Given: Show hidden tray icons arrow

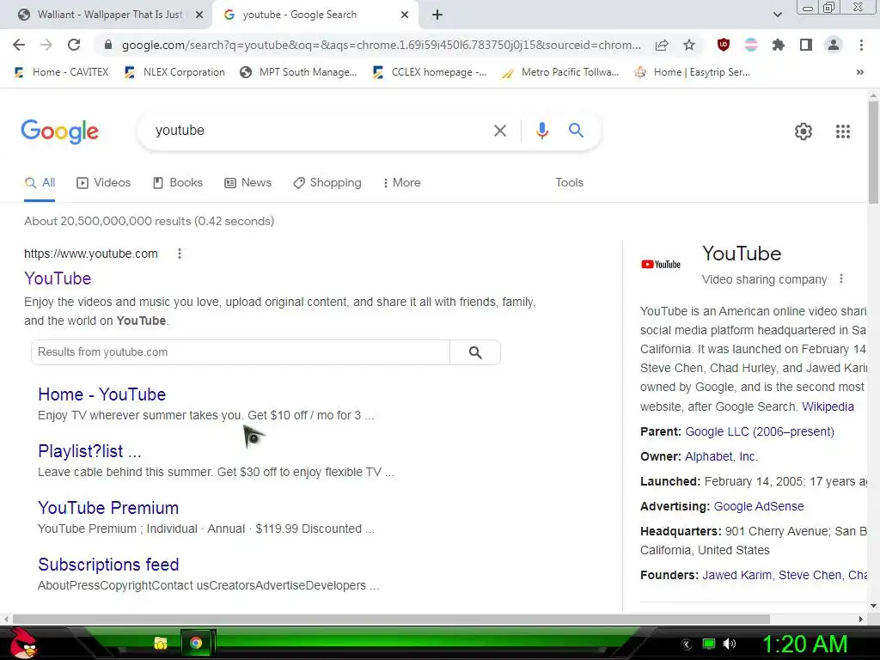Looking at the screenshot, I should [x=686, y=645].
